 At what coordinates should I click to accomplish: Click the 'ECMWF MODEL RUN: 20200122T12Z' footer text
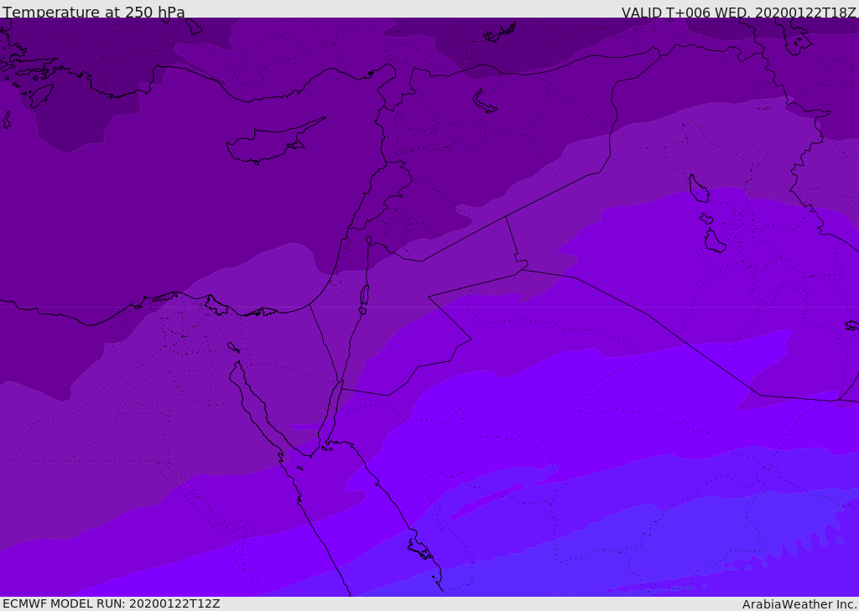tap(112, 603)
